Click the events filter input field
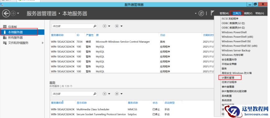270x118 pixels. coord(72,26)
